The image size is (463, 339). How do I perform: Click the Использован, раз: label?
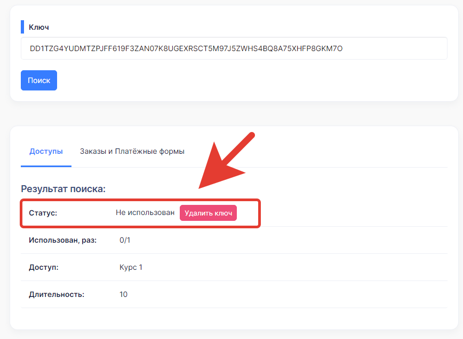pyautogui.click(x=62, y=241)
